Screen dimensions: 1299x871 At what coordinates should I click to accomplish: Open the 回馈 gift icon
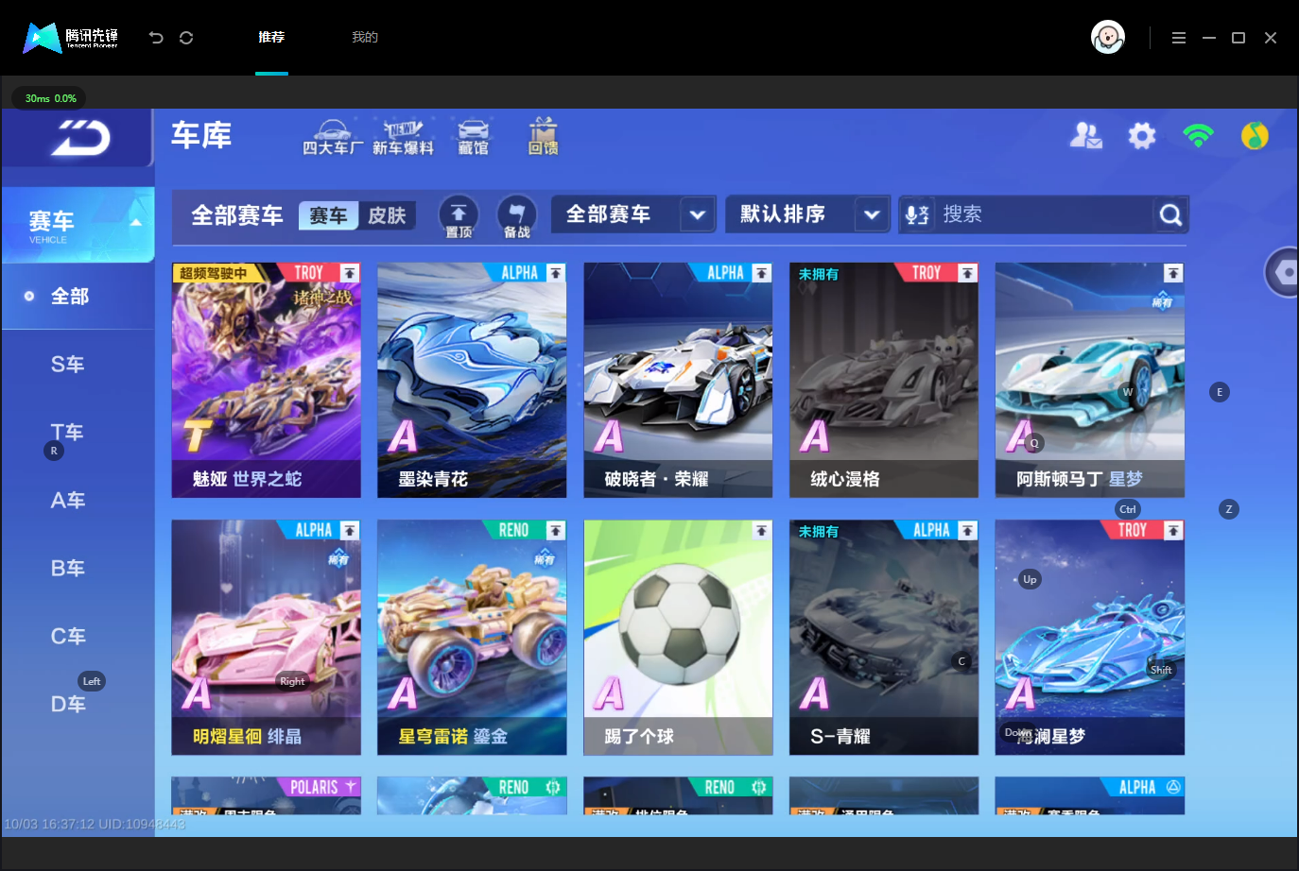point(543,137)
